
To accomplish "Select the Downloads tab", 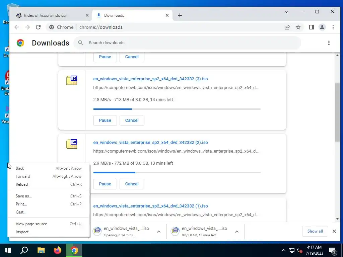I will [x=133, y=15].
